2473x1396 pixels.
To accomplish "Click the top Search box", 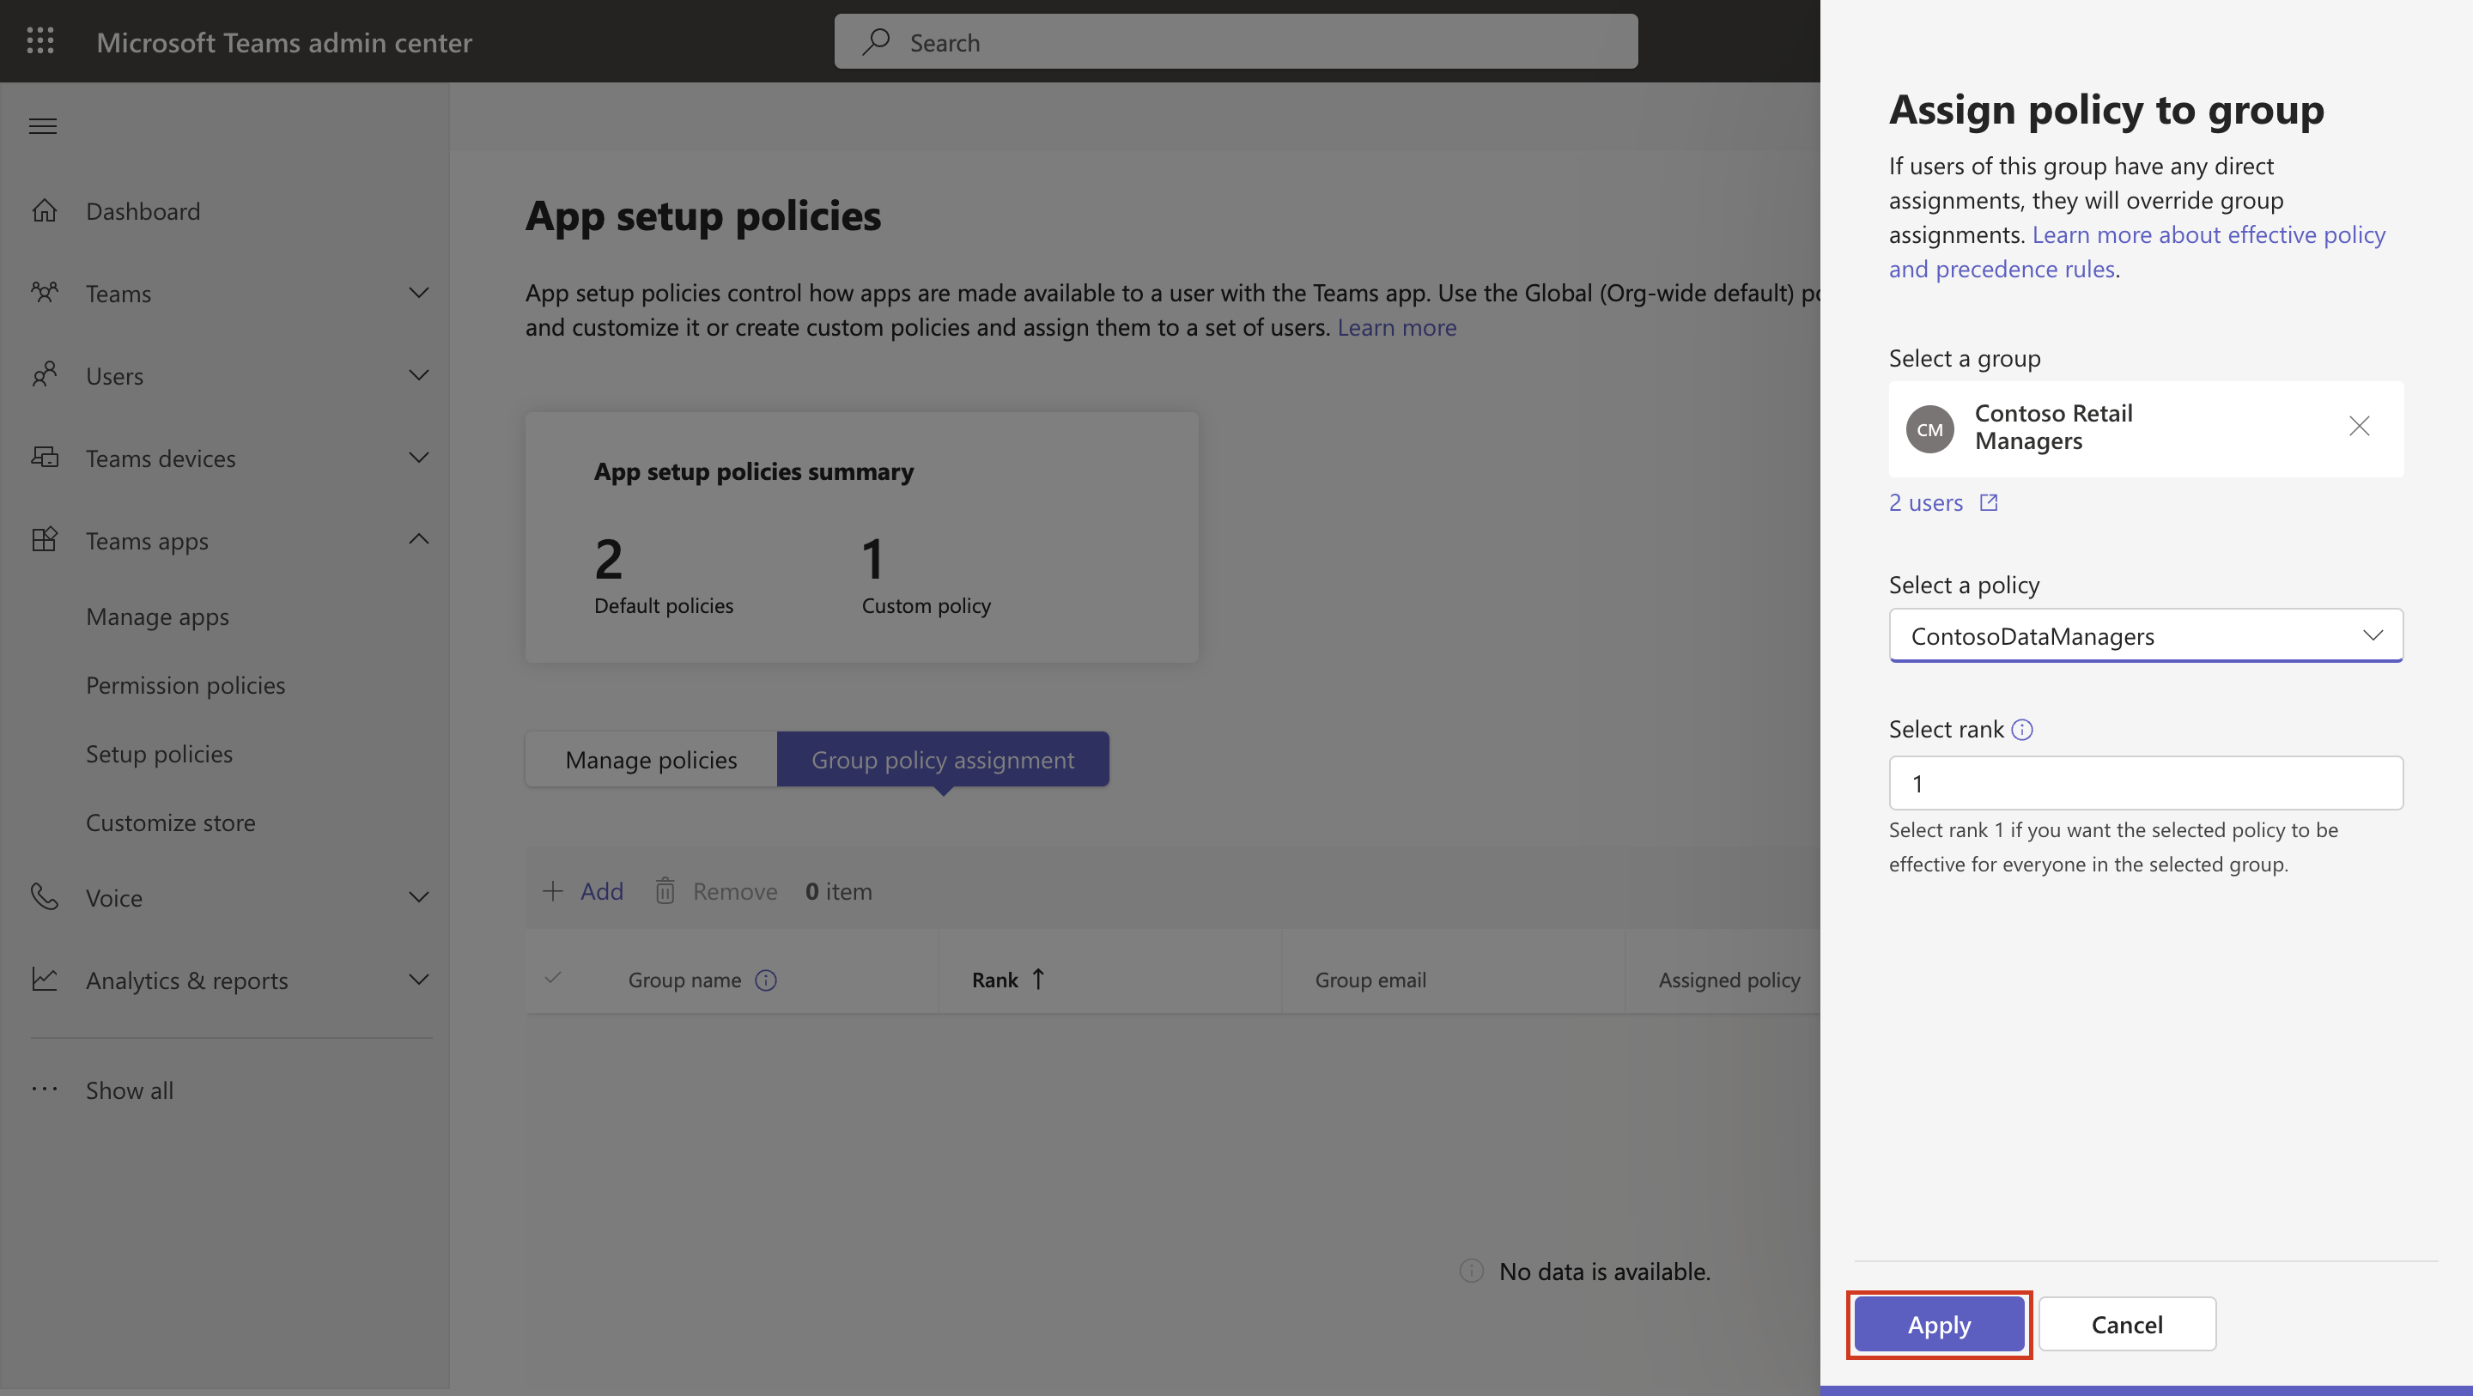I will pos(1236,41).
